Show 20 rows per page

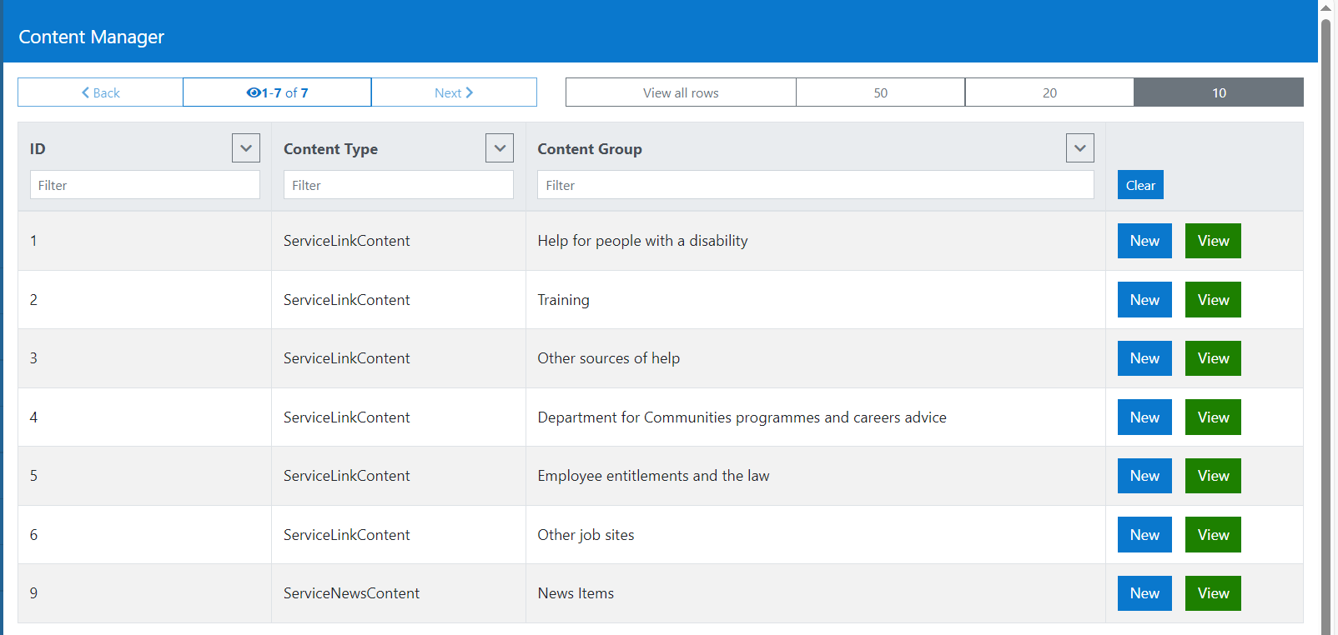click(x=1049, y=92)
